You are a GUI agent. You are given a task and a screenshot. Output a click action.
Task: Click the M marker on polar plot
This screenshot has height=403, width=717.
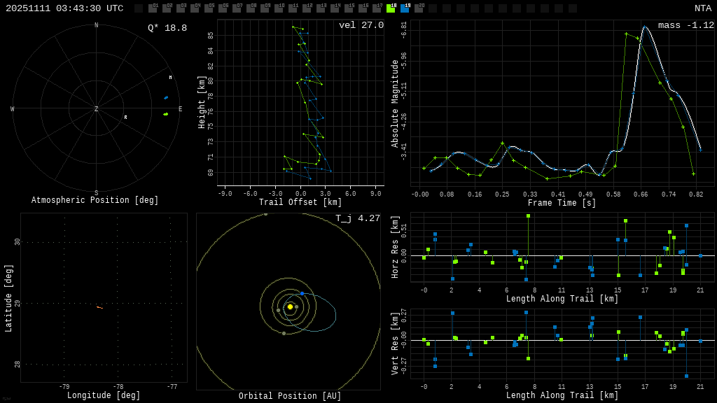coord(170,78)
